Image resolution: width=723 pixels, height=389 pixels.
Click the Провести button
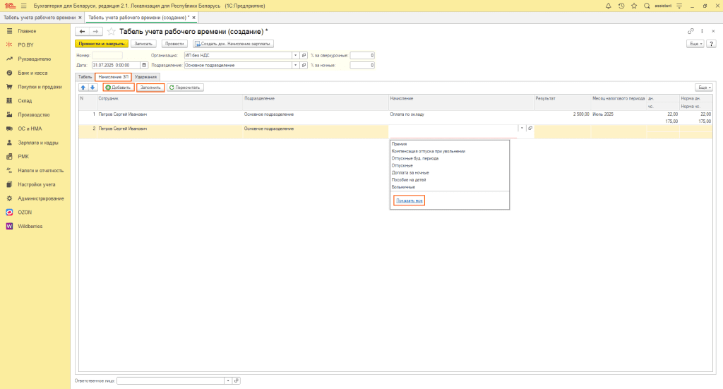[174, 44]
